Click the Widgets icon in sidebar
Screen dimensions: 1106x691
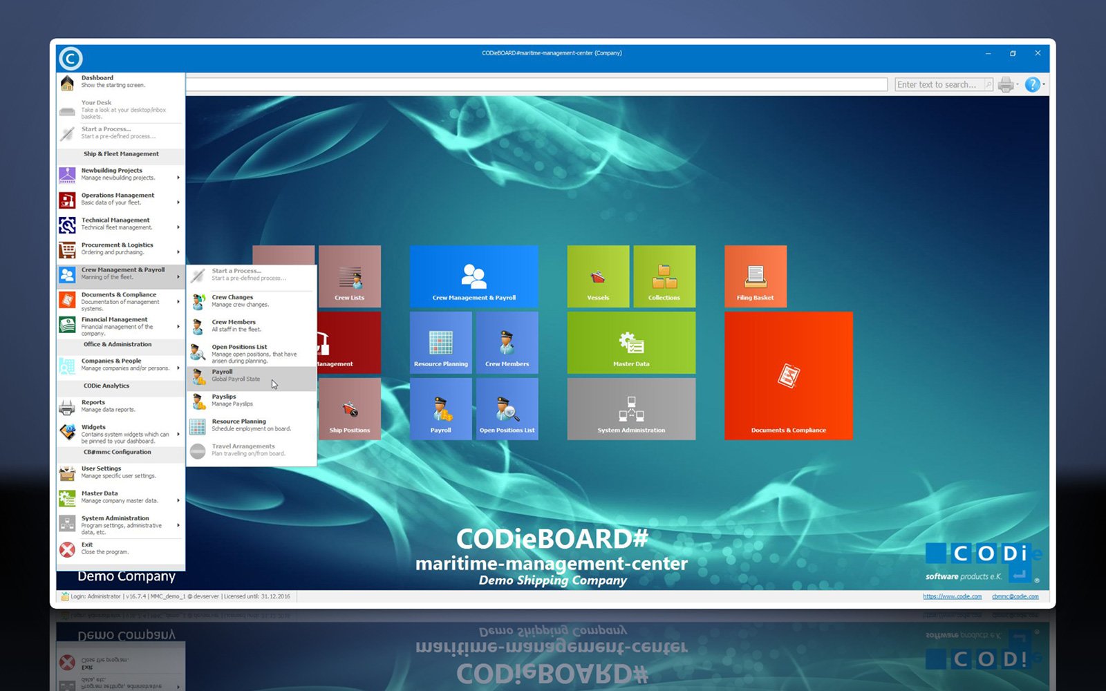[x=67, y=432]
